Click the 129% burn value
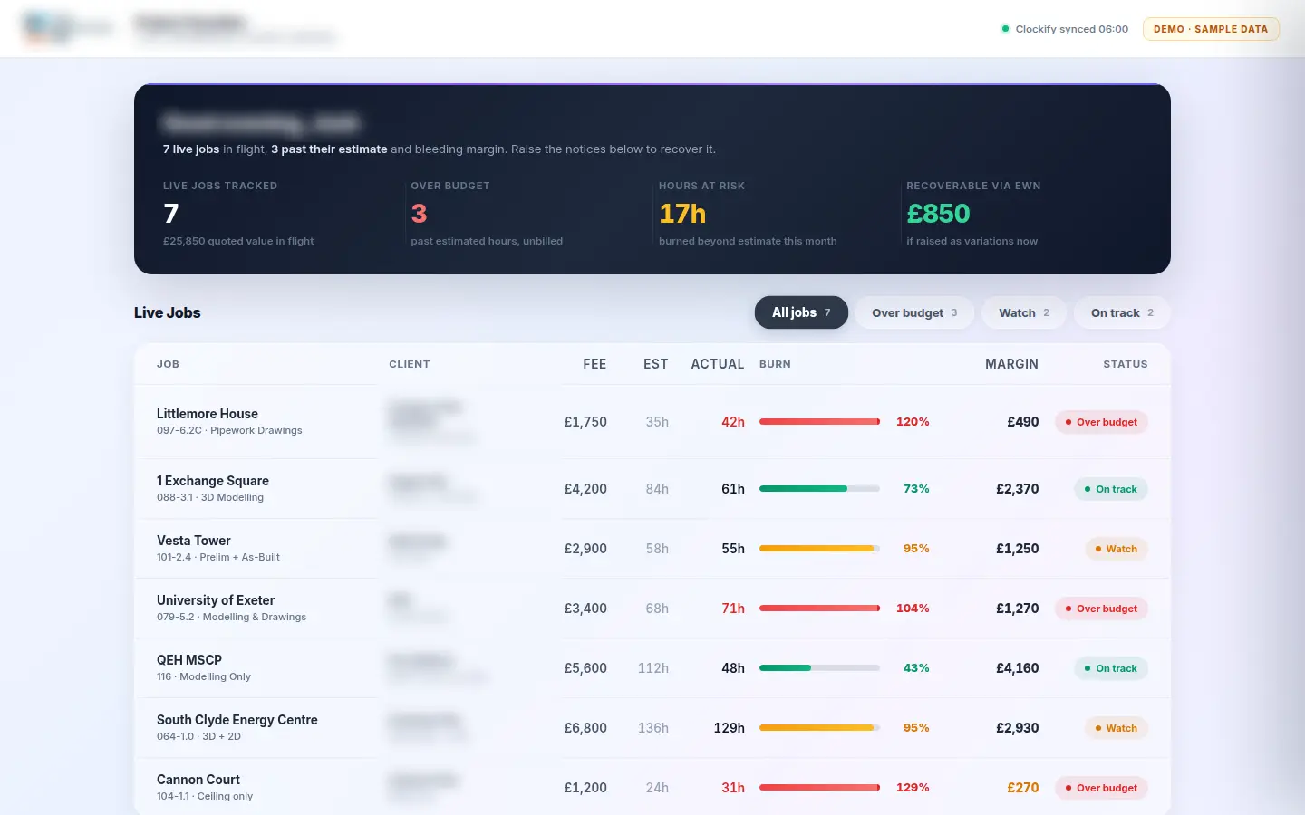This screenshot has height=815, width=1305. [x=913, y=788]
